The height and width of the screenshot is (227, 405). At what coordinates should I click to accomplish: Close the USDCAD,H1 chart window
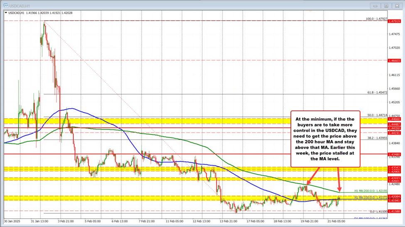(x=397, y=6)
